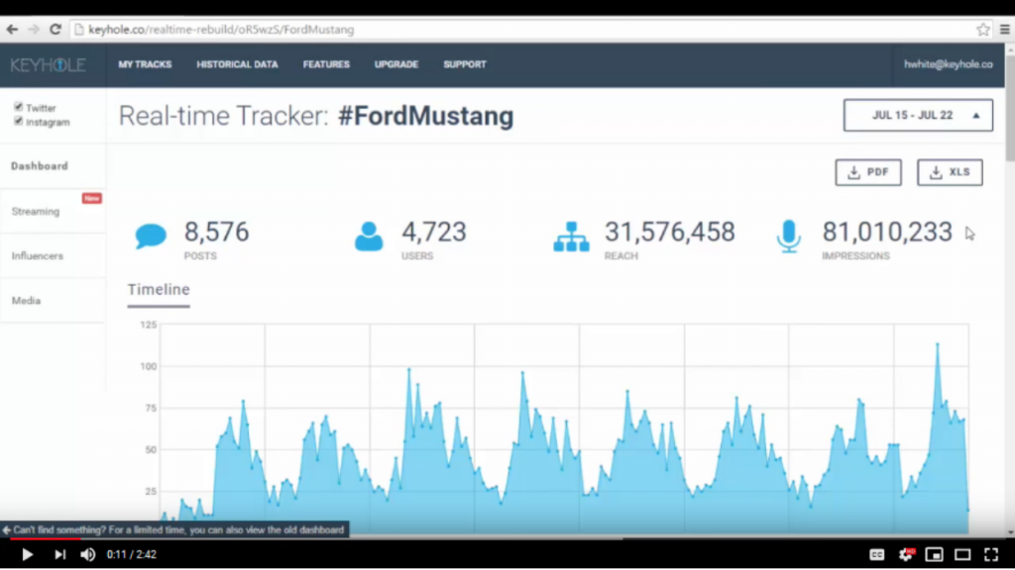Open UPGRADE menu item
Image resolution: width=1015 pixels, height=570 pixels.
pyautogui.click(x=396, y=64)
